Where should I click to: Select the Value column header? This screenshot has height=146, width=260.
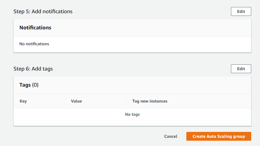click(x=76, y=101)
